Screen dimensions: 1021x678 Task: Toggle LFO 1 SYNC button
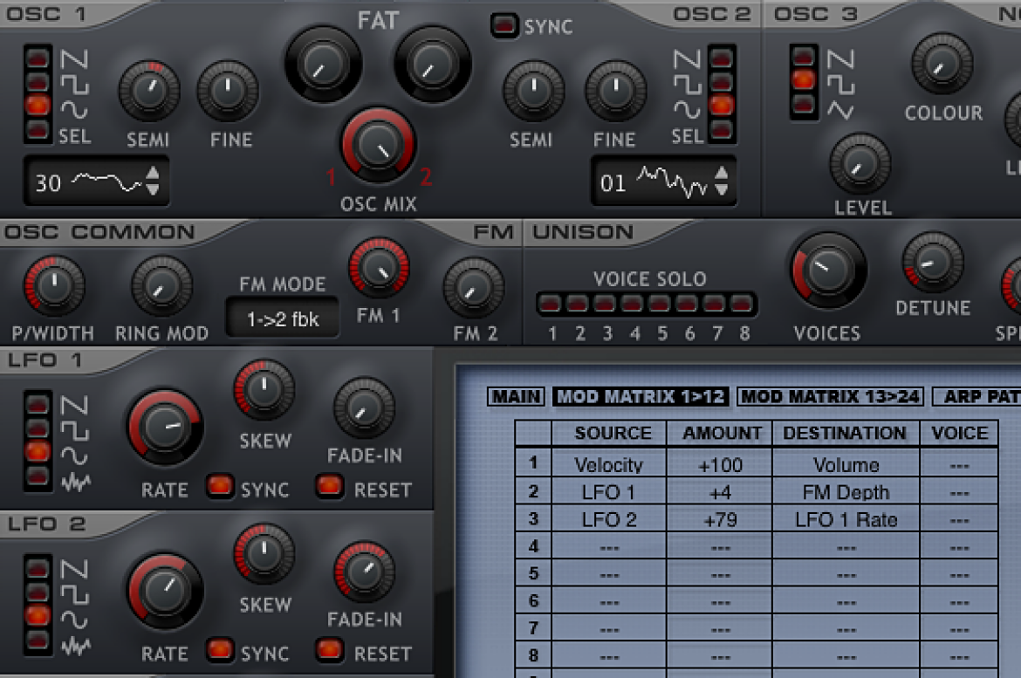[220, 486]
